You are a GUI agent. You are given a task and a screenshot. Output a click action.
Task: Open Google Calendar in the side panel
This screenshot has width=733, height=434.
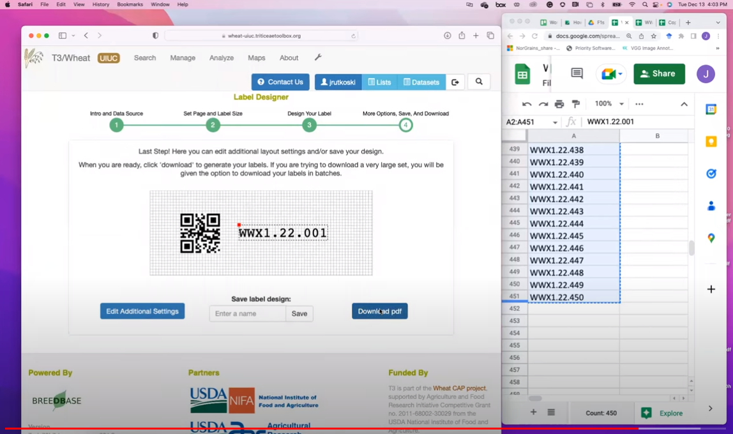click(711, 110)
